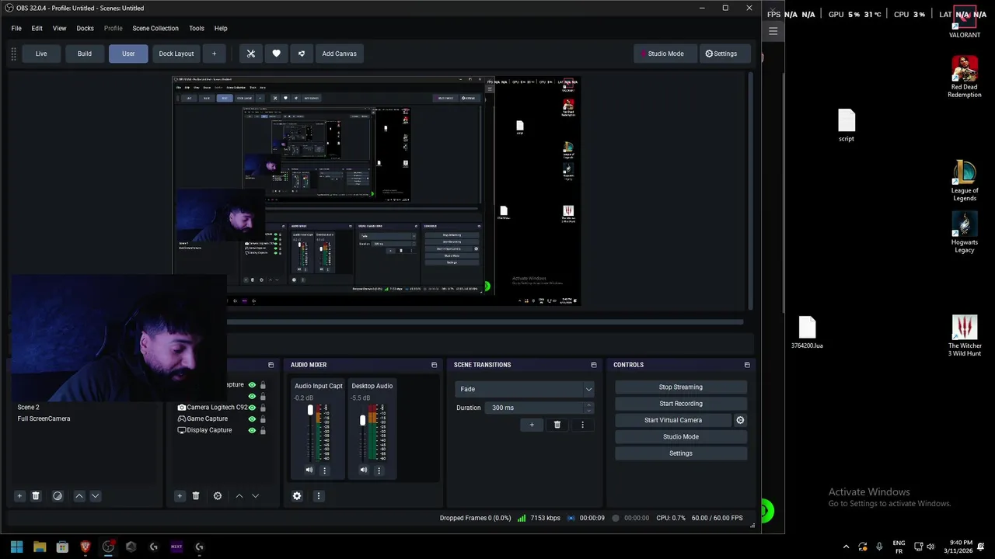
Task: Move the source down with the arrow icon
Action: pyautogui.click(x=255, y=496)
